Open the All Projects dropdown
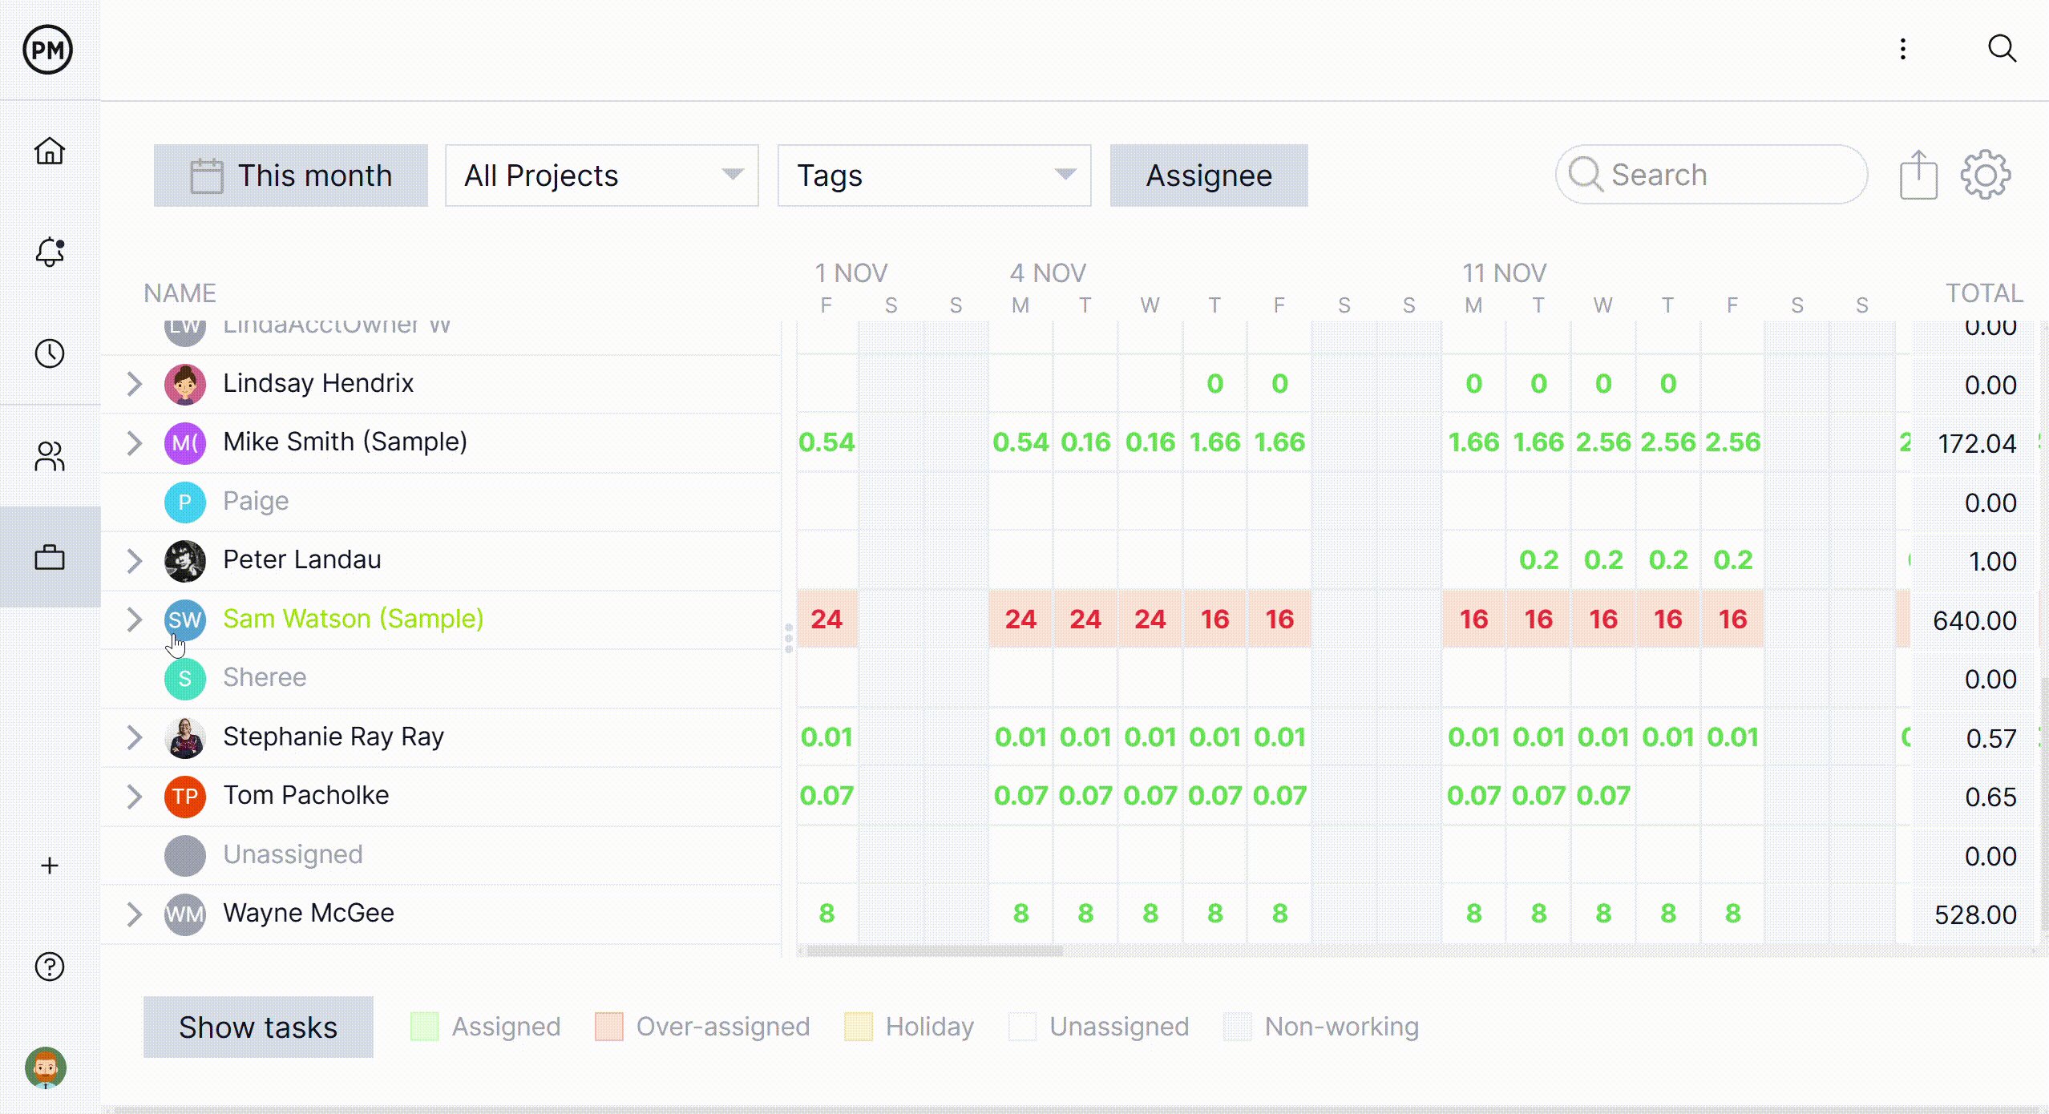2049x1114 pixels. click(x=602, y=176)
